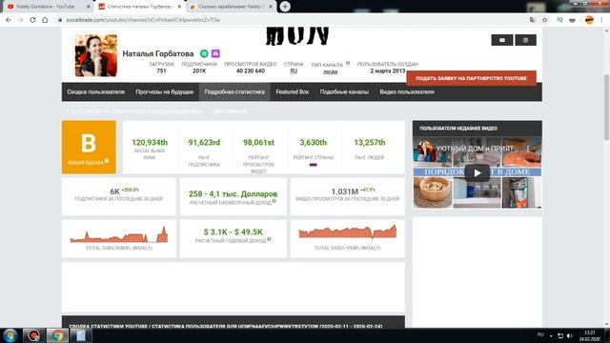The width and height of the screenshot is (610, 343).
Task: Click the Total Subscribers (Weekly) chart
Action: pos(119,234)
